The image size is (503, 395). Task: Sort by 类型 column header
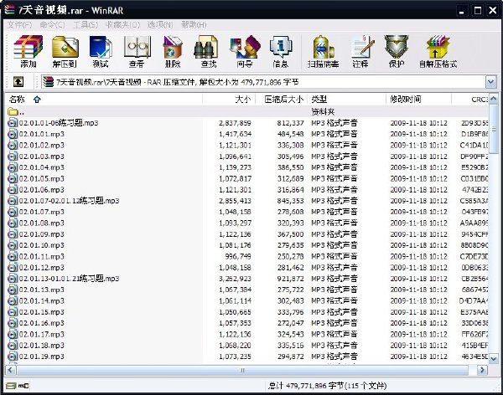coord(347,100)
